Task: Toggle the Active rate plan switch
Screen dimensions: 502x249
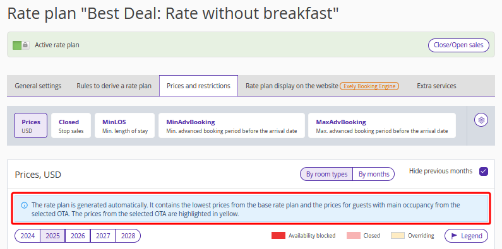Action: pyautogui.click(x=21, y=45)
